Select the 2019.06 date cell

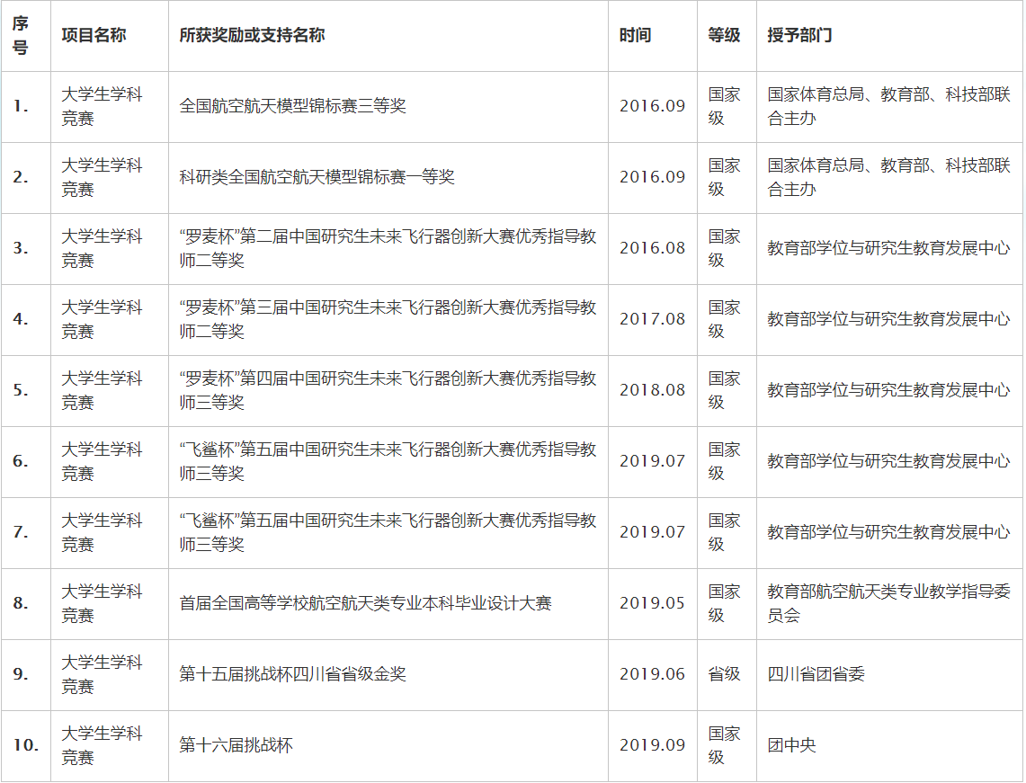(x=652, y=675)
